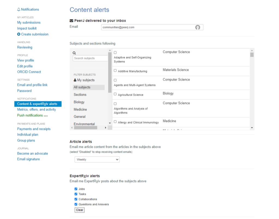Screen dimensions: 279x219
Task: Choose the Sections filter
Action: (x=80, y=95)
